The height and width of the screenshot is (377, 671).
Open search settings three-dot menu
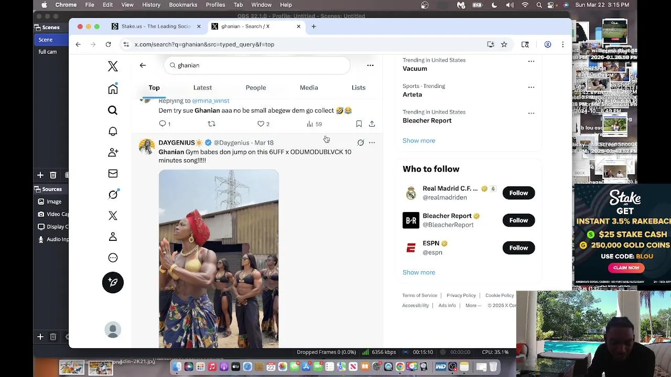[370, 65]
